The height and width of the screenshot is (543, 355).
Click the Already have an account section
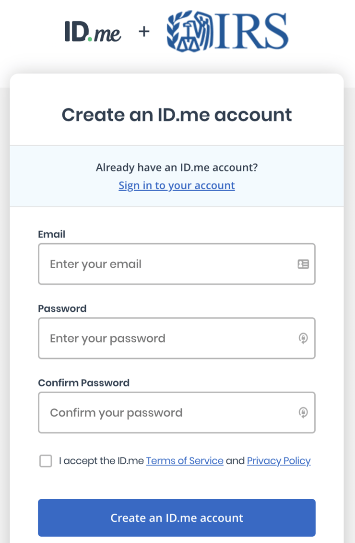pos(177,167)
